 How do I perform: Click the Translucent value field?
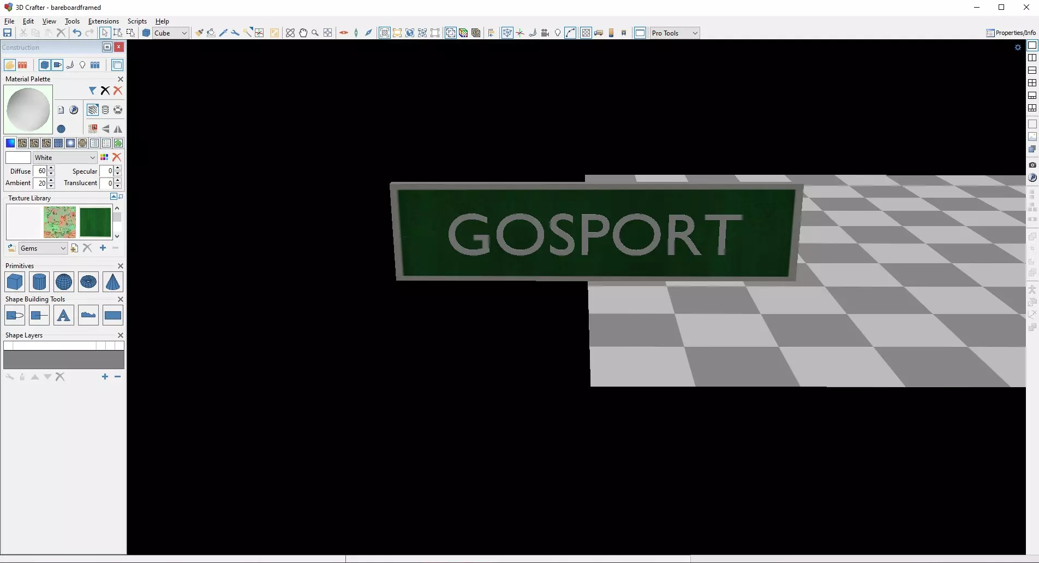pos(107,183)
